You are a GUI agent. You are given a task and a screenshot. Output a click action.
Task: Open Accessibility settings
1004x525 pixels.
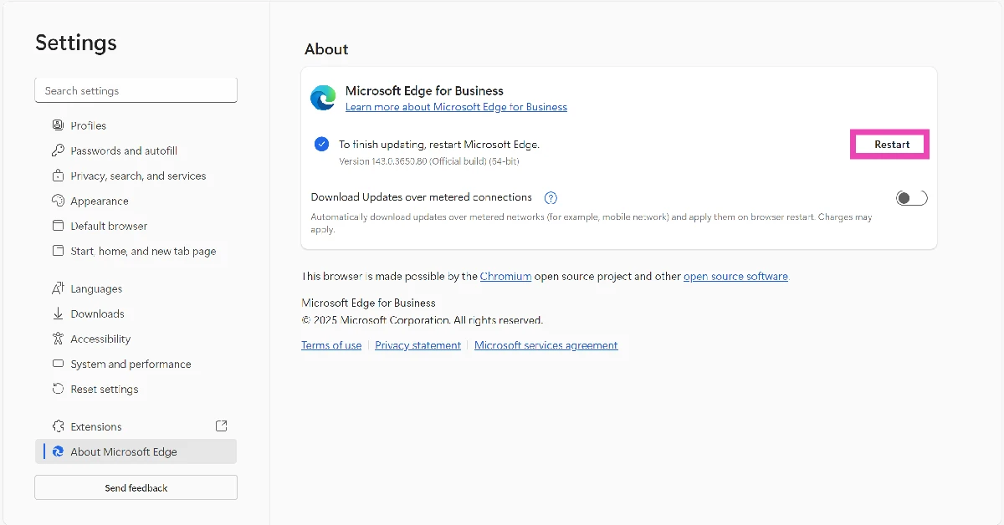tap(101, 339)
